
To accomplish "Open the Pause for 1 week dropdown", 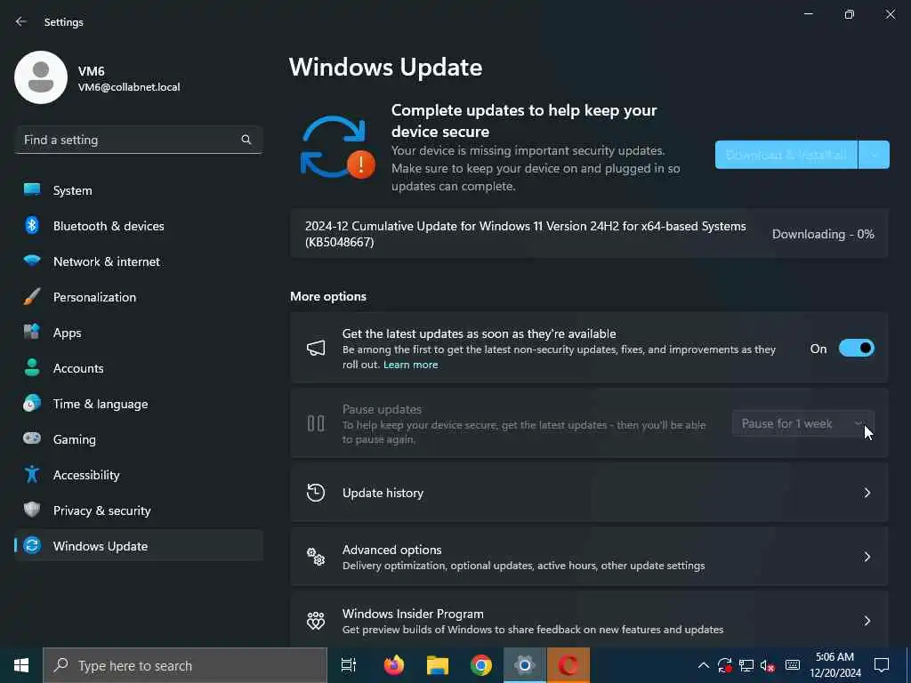I will pos(802,423).
